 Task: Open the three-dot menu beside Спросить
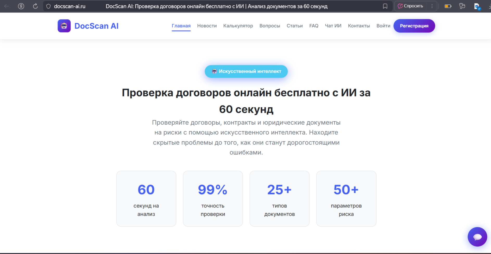[432, 6]
